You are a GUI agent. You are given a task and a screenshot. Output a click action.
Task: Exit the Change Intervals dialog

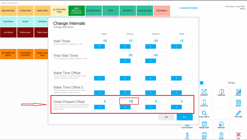point(166,117)
